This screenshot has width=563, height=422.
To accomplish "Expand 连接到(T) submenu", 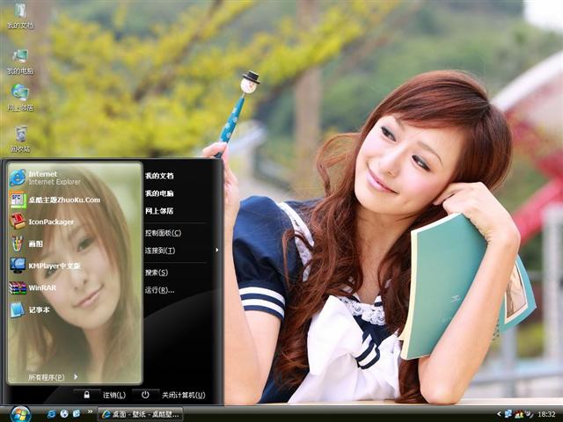I will click(x=182, y=251).
